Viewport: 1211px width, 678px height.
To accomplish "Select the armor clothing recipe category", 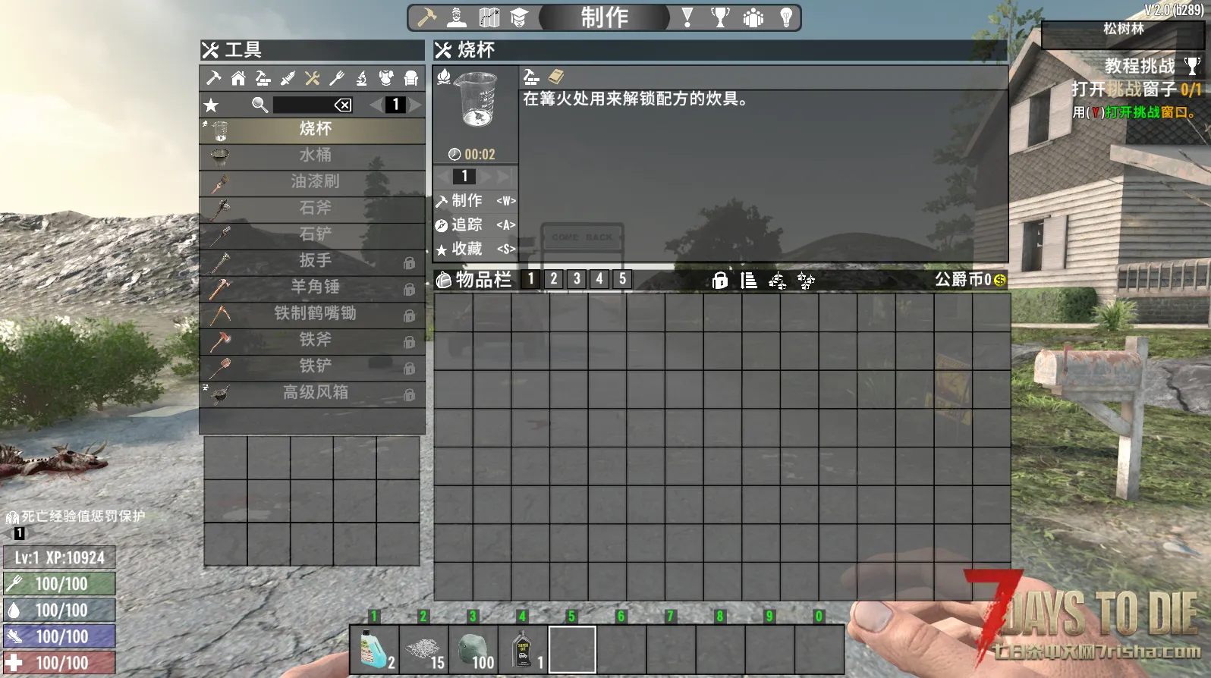I will coord(386,77).
